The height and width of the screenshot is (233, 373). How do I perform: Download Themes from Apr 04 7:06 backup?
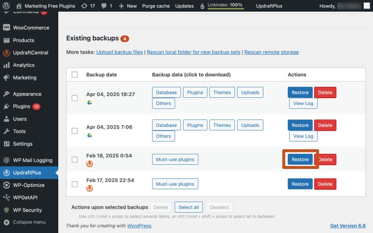[x=222, y=125]
